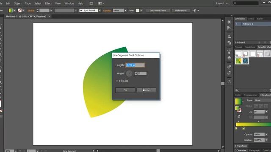The width and height of the screenshot is (271, 152).
Task: Click the orange Opacity label link
Action: (107, 11)
